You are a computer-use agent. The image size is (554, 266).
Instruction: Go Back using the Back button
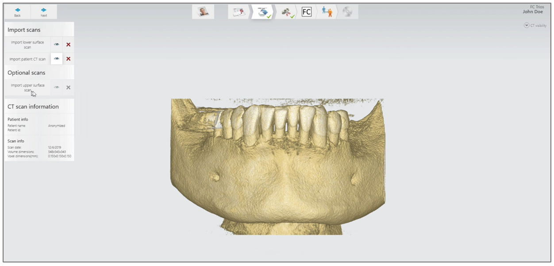tap(18, 11)
